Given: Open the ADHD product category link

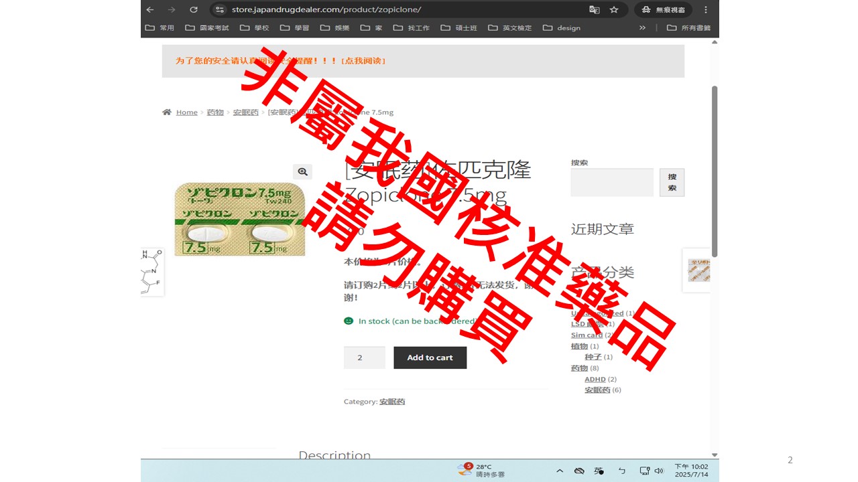Looking at the screenshot, I should tap(595, 379).
